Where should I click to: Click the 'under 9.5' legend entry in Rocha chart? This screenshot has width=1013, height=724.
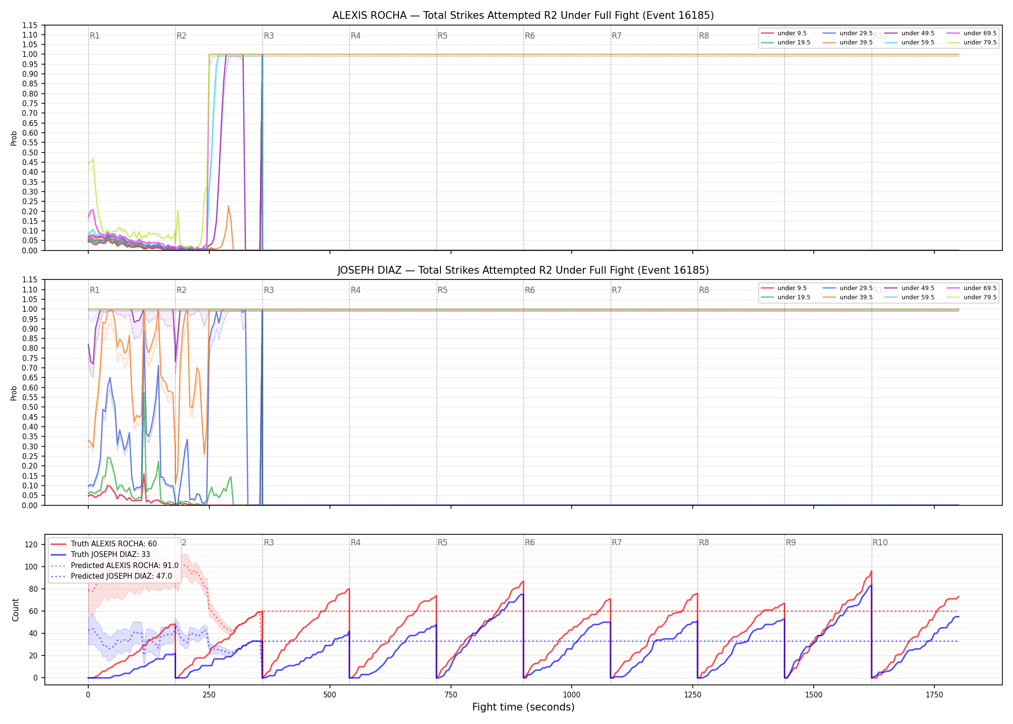784,33
